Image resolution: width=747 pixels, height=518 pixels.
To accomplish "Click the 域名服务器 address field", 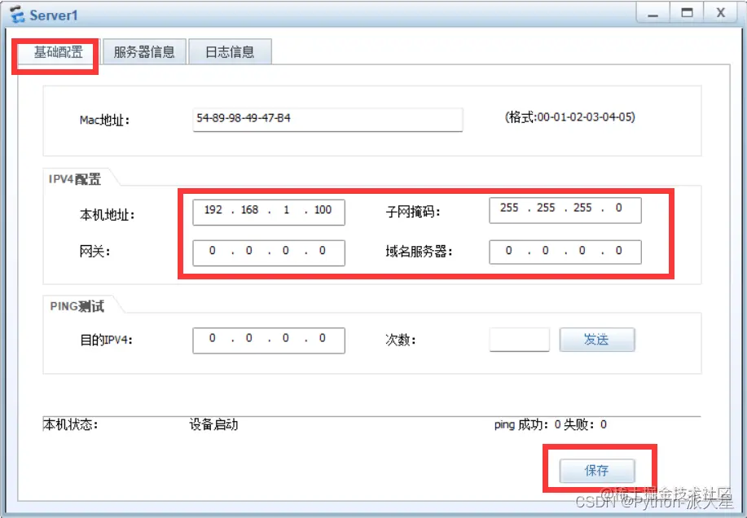I will pos(565,252).
